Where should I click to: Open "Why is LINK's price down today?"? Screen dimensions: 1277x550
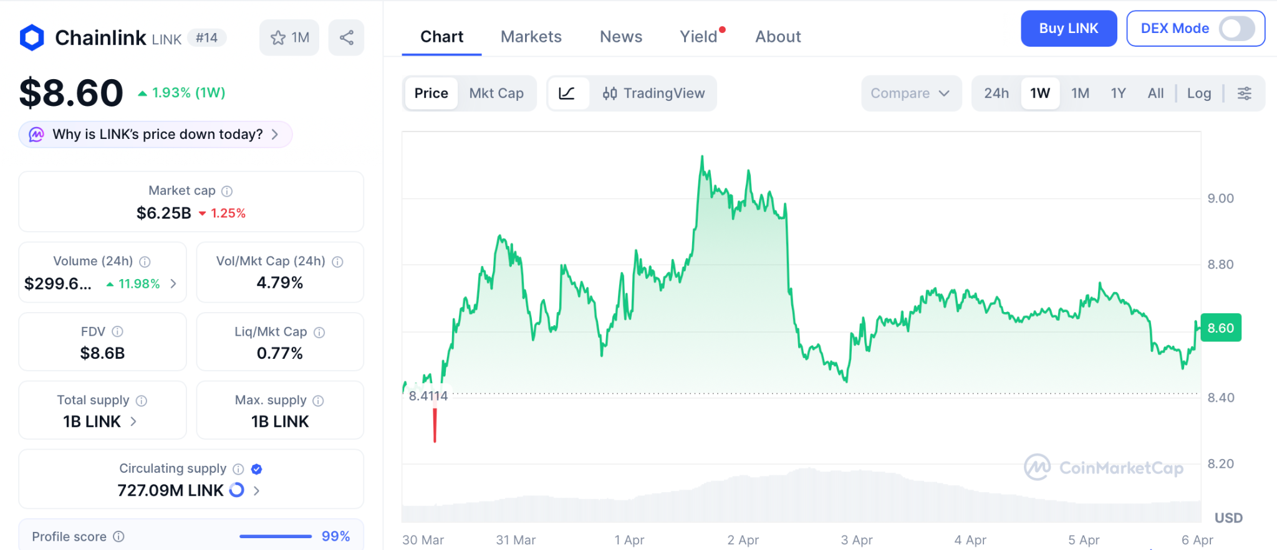point(156,135)
